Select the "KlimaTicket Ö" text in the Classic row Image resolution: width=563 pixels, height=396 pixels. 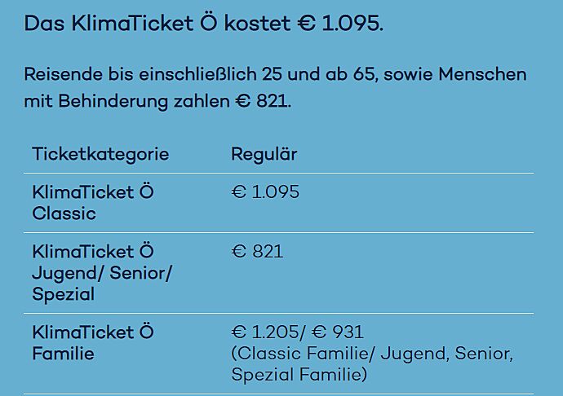click(x=93, y=192)
